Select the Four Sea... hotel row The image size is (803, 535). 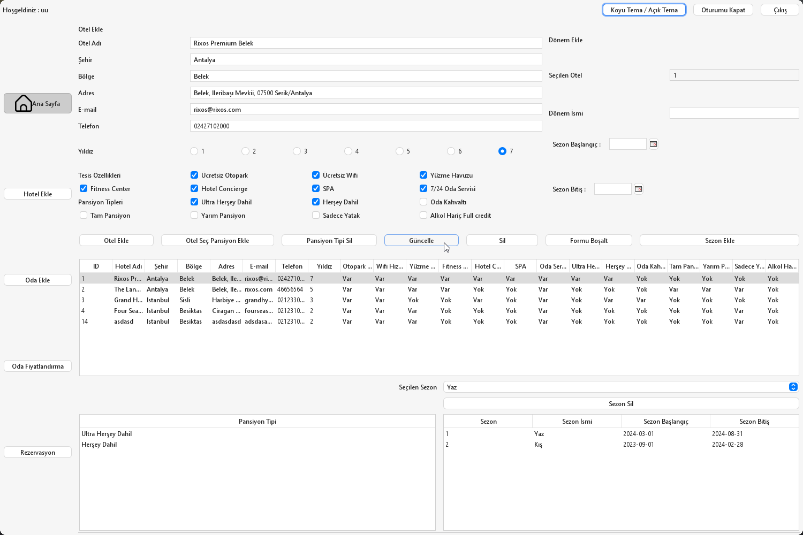pos(439,310)
